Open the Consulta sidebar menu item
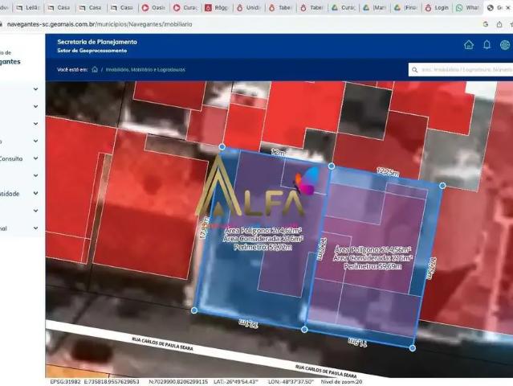The width and height of the screenshot is (513, 386). 11,158
